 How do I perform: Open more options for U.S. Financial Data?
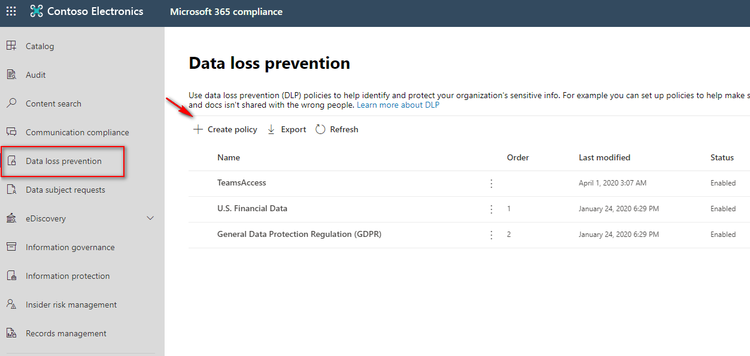(x=491, y=209)
